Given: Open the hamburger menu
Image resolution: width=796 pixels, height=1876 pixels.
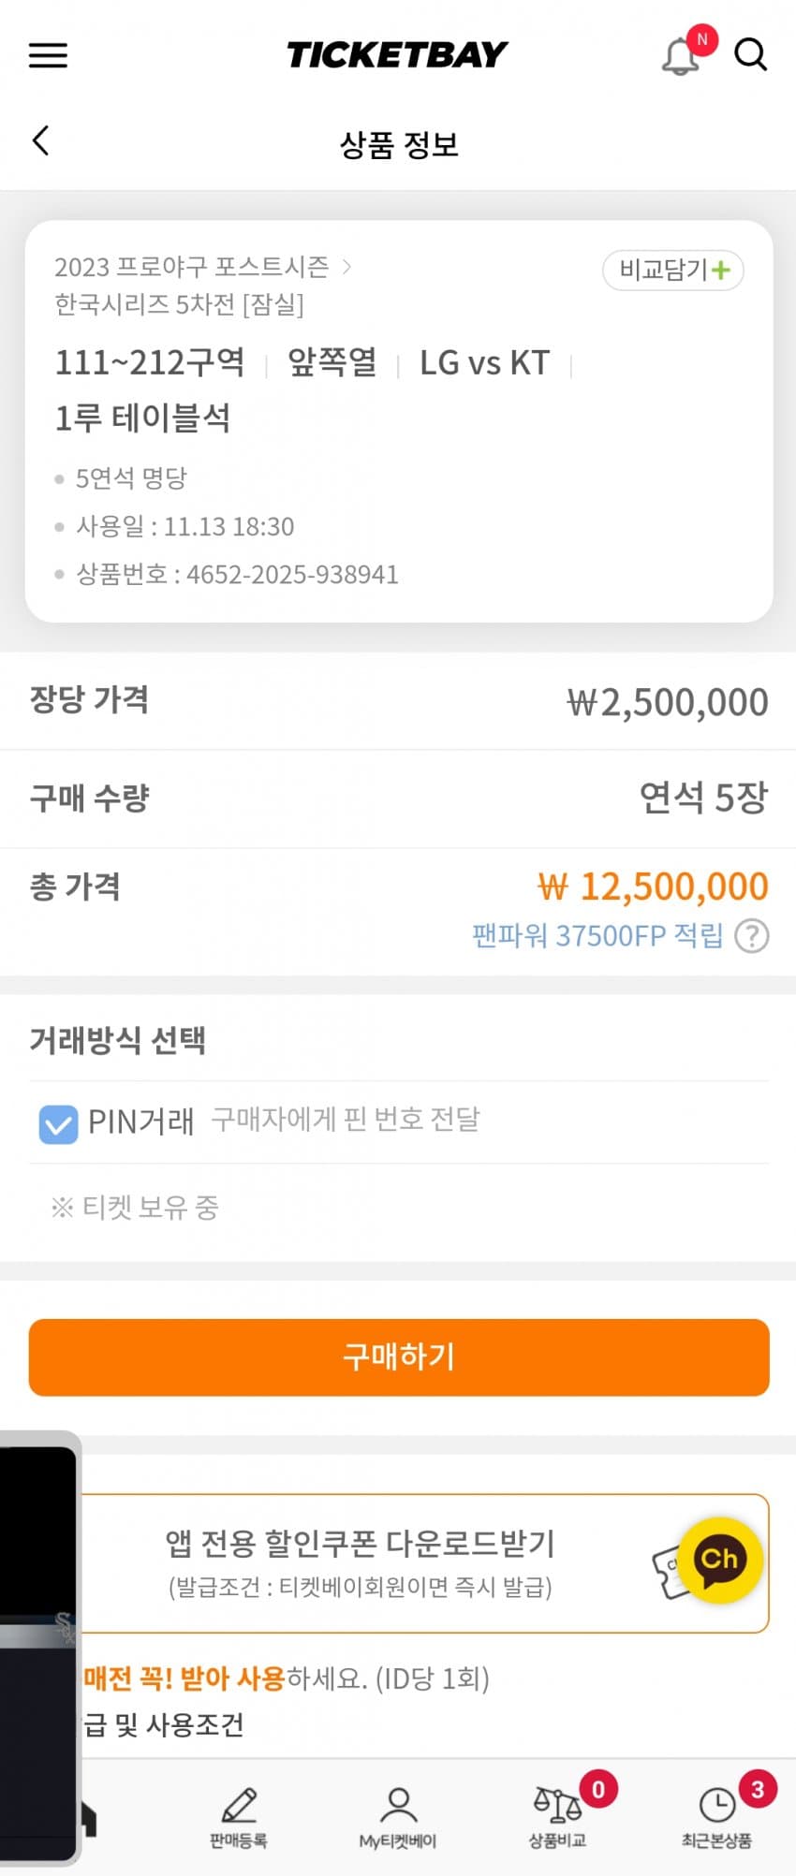Looking at the screenshot, I should (x=48, y=55).
